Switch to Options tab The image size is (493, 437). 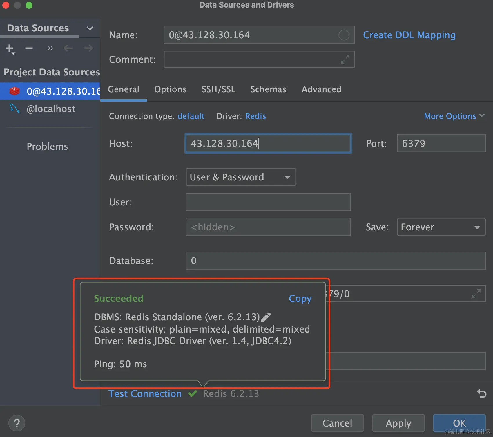coord(170,89)
